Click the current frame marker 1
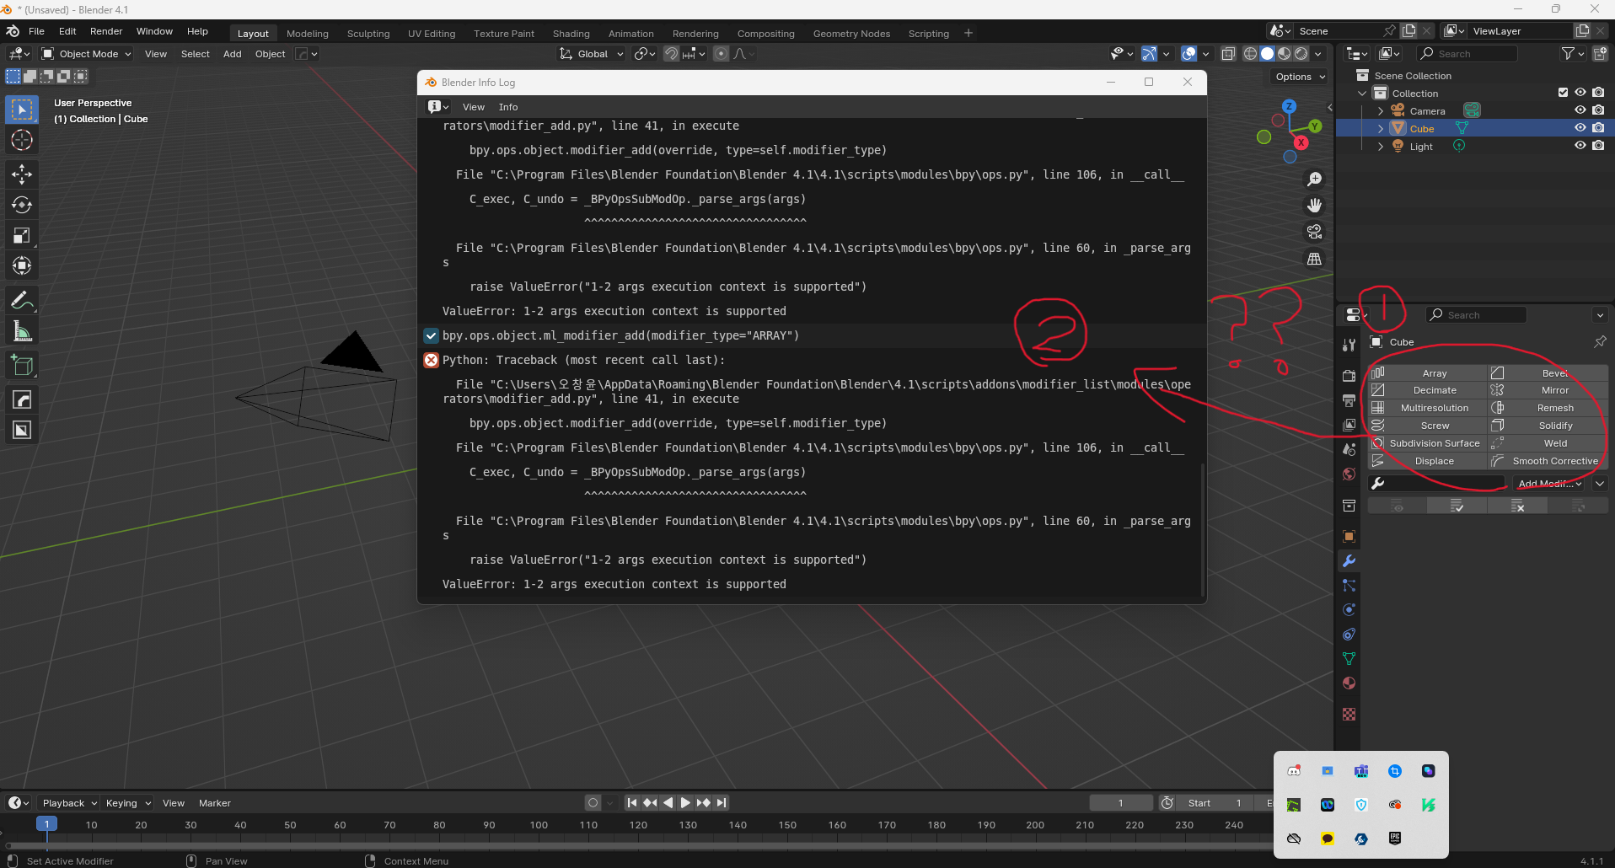Viewport: 1615px width, 868px height. pos(47,824)
